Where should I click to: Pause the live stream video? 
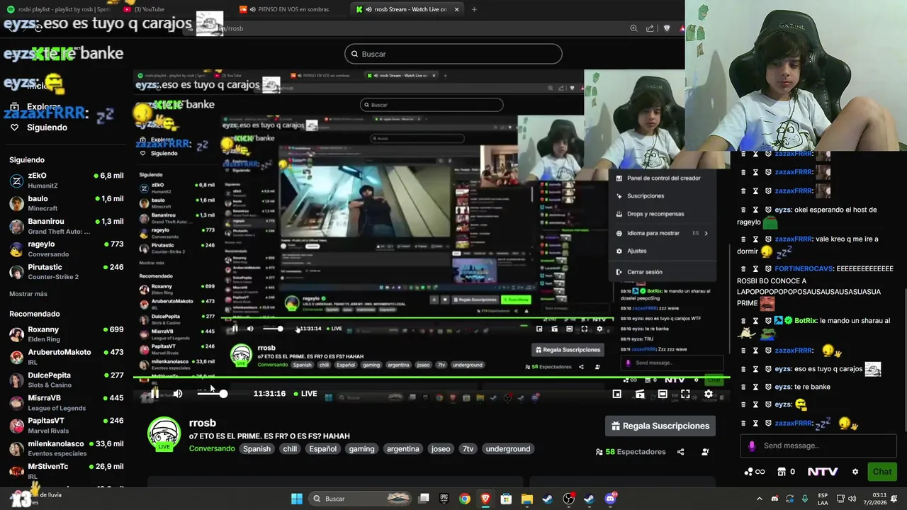click(x=154, y=394)
